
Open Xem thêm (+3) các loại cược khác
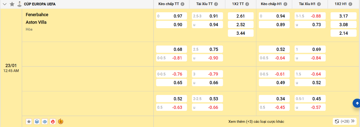[x=256, y=121]
